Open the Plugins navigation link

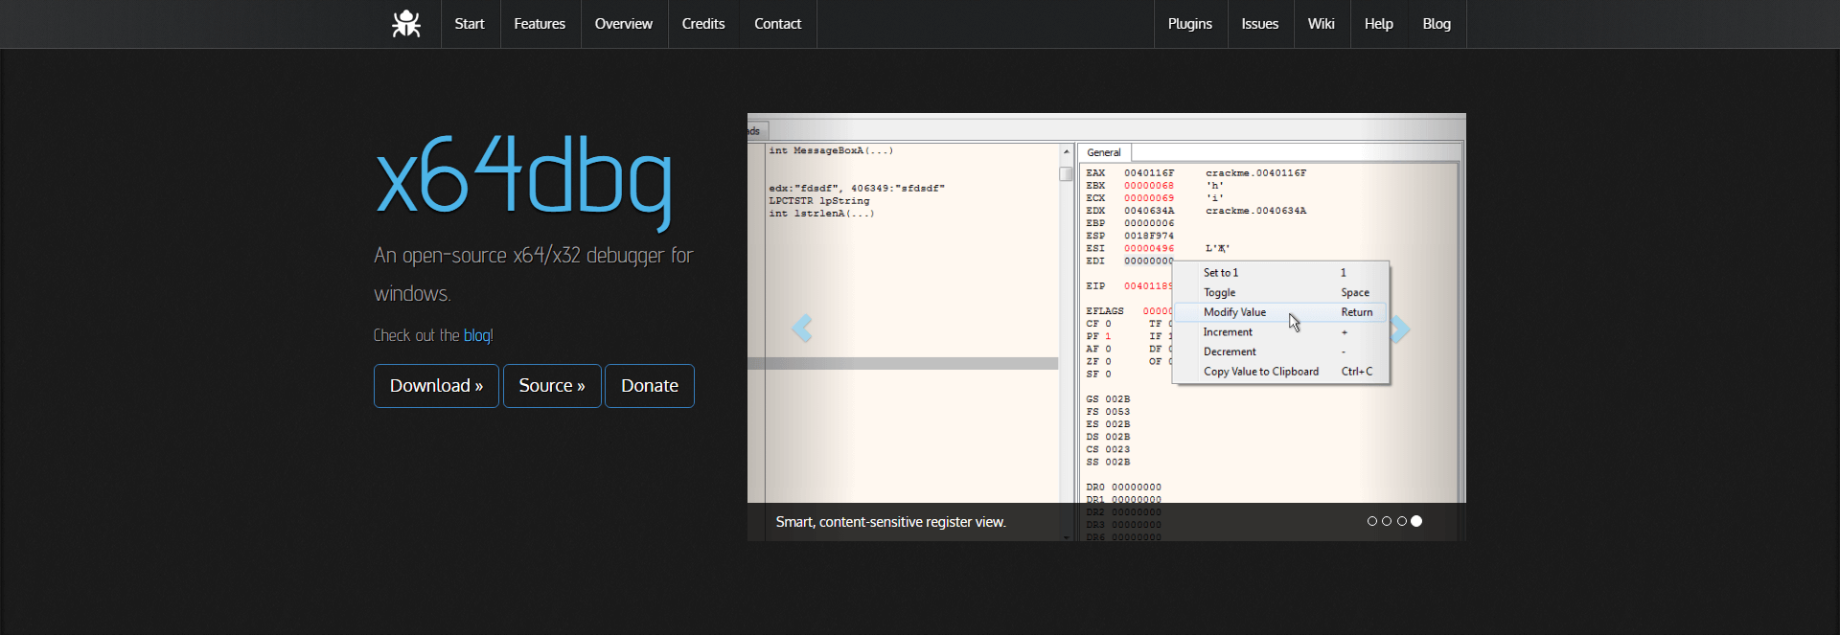pyautogui.click(x=1190, y=24)
